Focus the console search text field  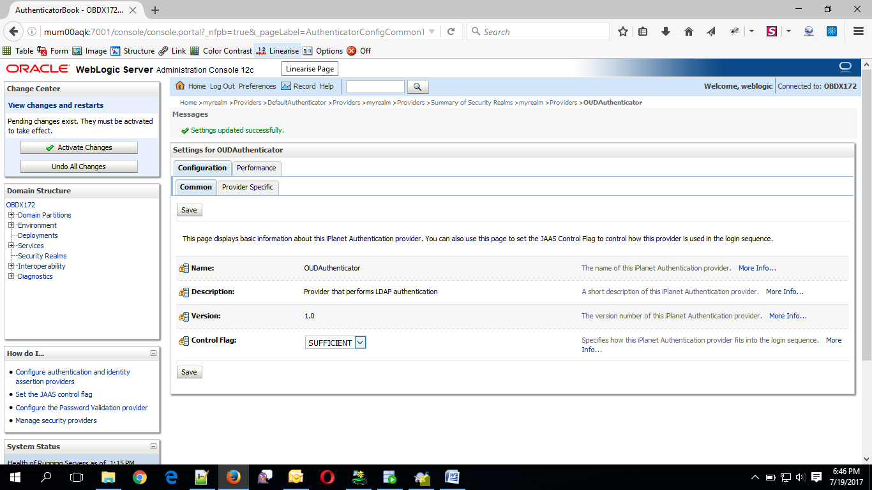point(375,87)
